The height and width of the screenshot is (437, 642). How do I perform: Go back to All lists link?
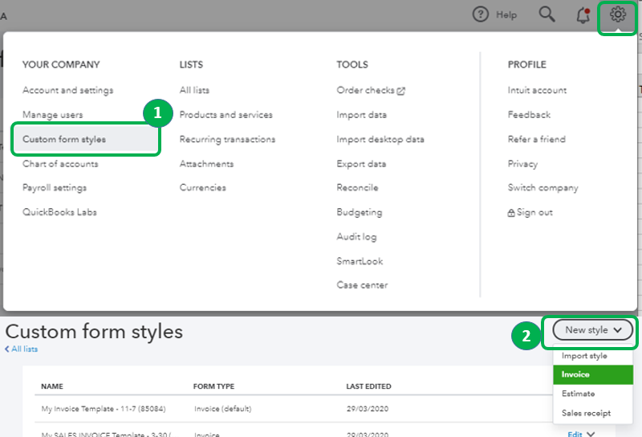coord(22,349)
